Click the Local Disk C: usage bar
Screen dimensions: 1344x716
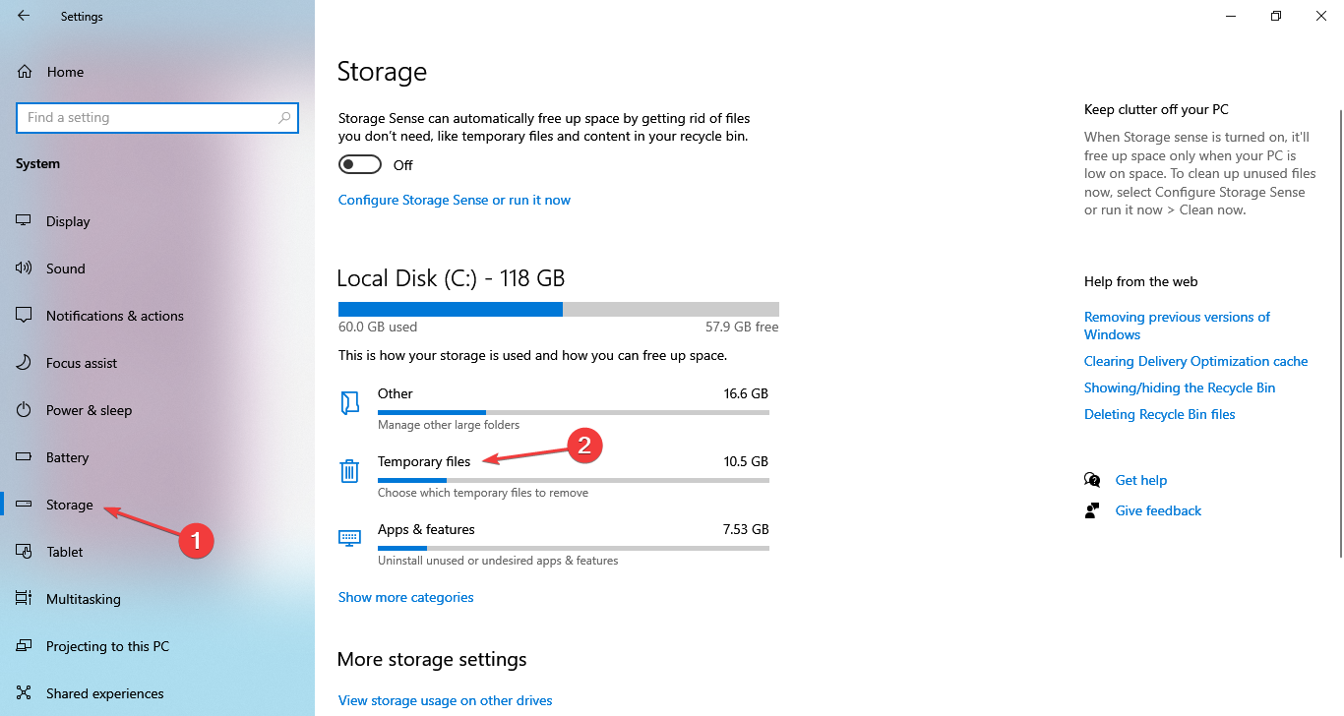(x=558, y=309)
